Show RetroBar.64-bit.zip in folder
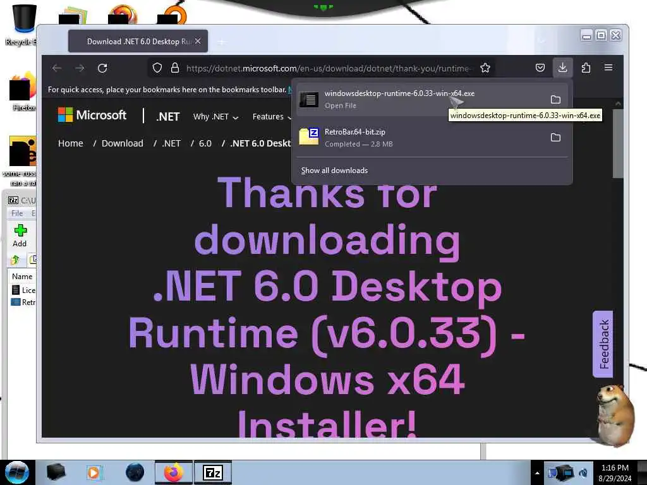 pyautogui.click(x=556, y=137)
